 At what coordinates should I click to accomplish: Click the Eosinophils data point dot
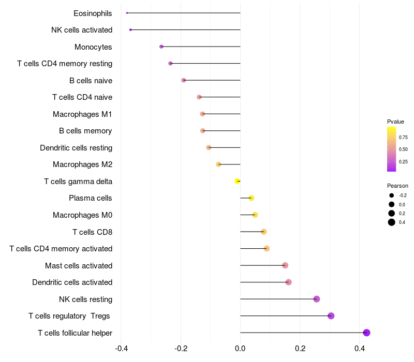click(127, 13)
